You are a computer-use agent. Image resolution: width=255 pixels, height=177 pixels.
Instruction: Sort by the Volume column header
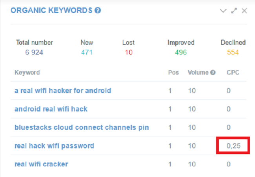tap(198, 72)
